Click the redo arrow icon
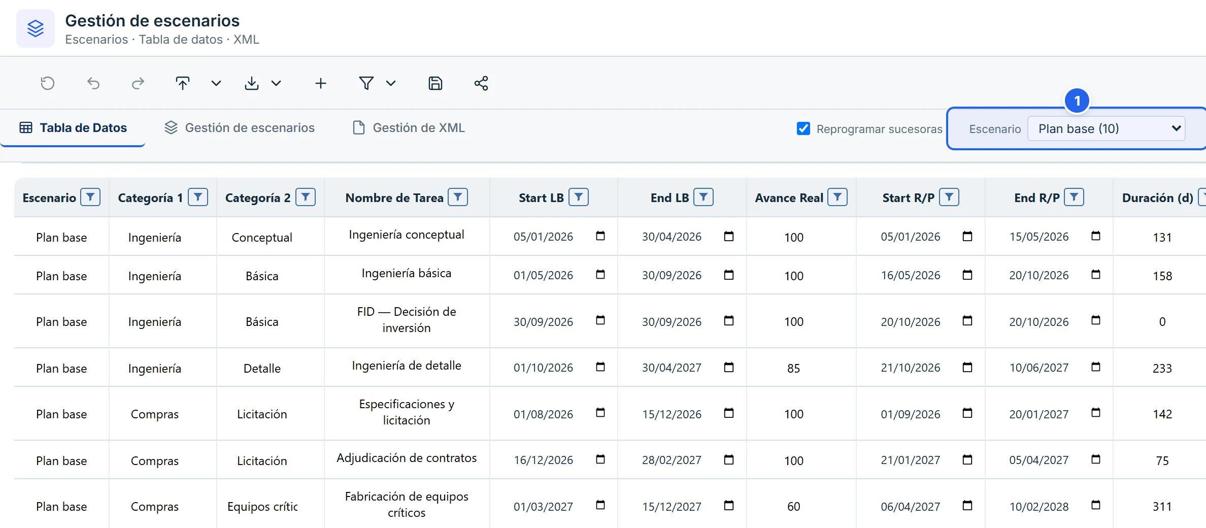 138,83
